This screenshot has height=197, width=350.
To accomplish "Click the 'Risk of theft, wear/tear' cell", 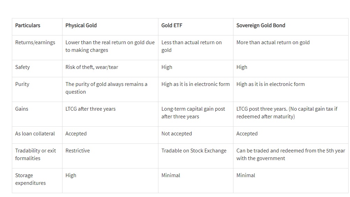I will (92, 67).
